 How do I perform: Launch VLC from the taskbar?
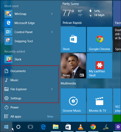(81, 127)
